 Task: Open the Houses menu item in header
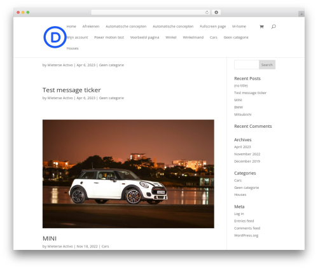[73, 48]
